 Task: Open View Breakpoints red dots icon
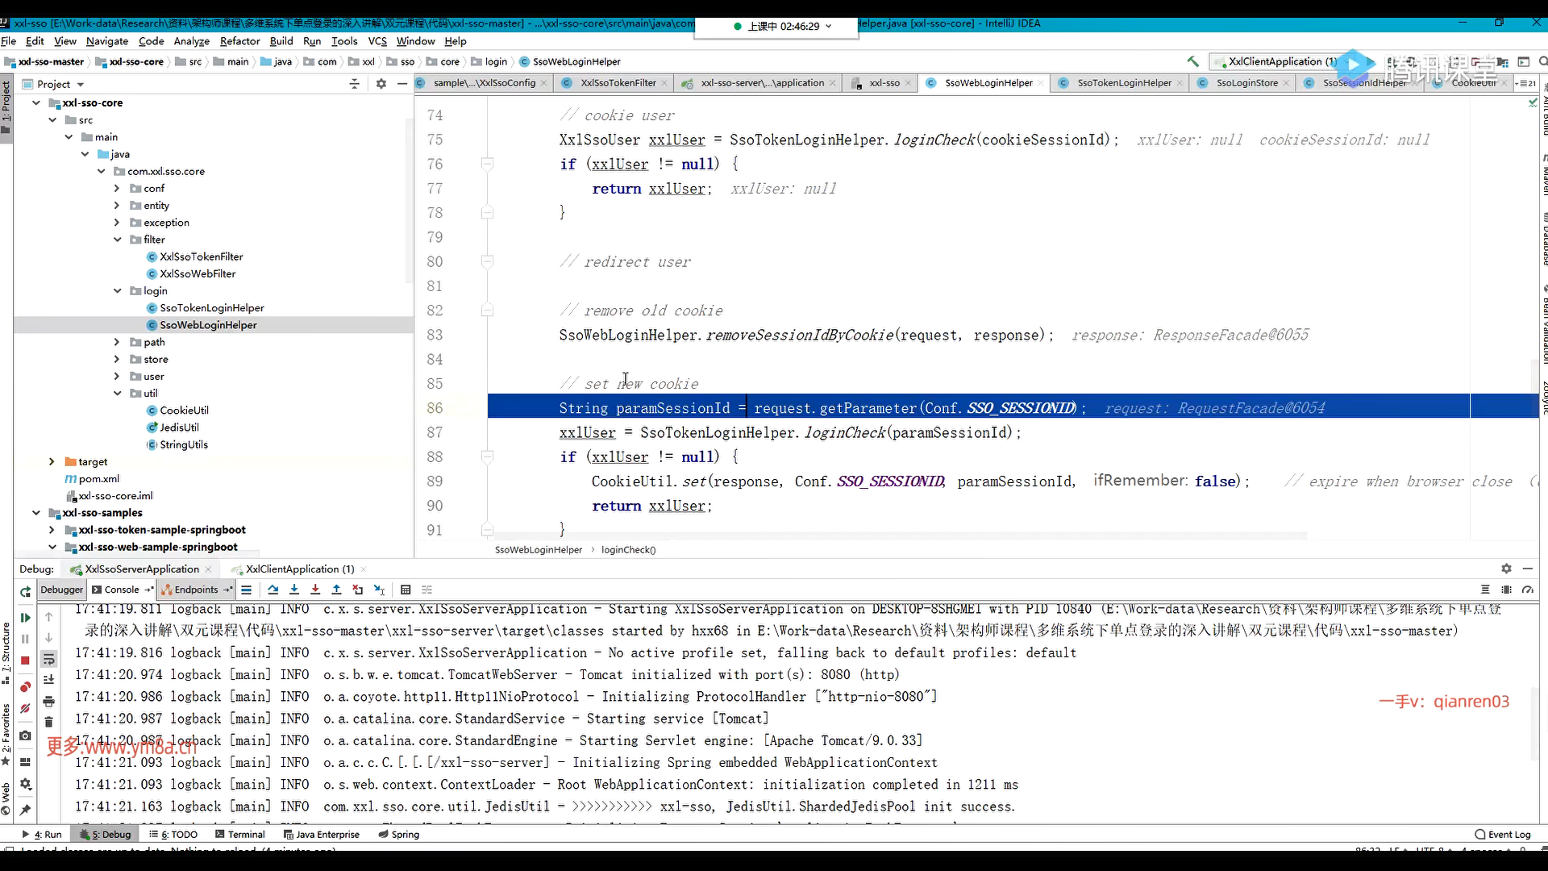click(25, 687)
